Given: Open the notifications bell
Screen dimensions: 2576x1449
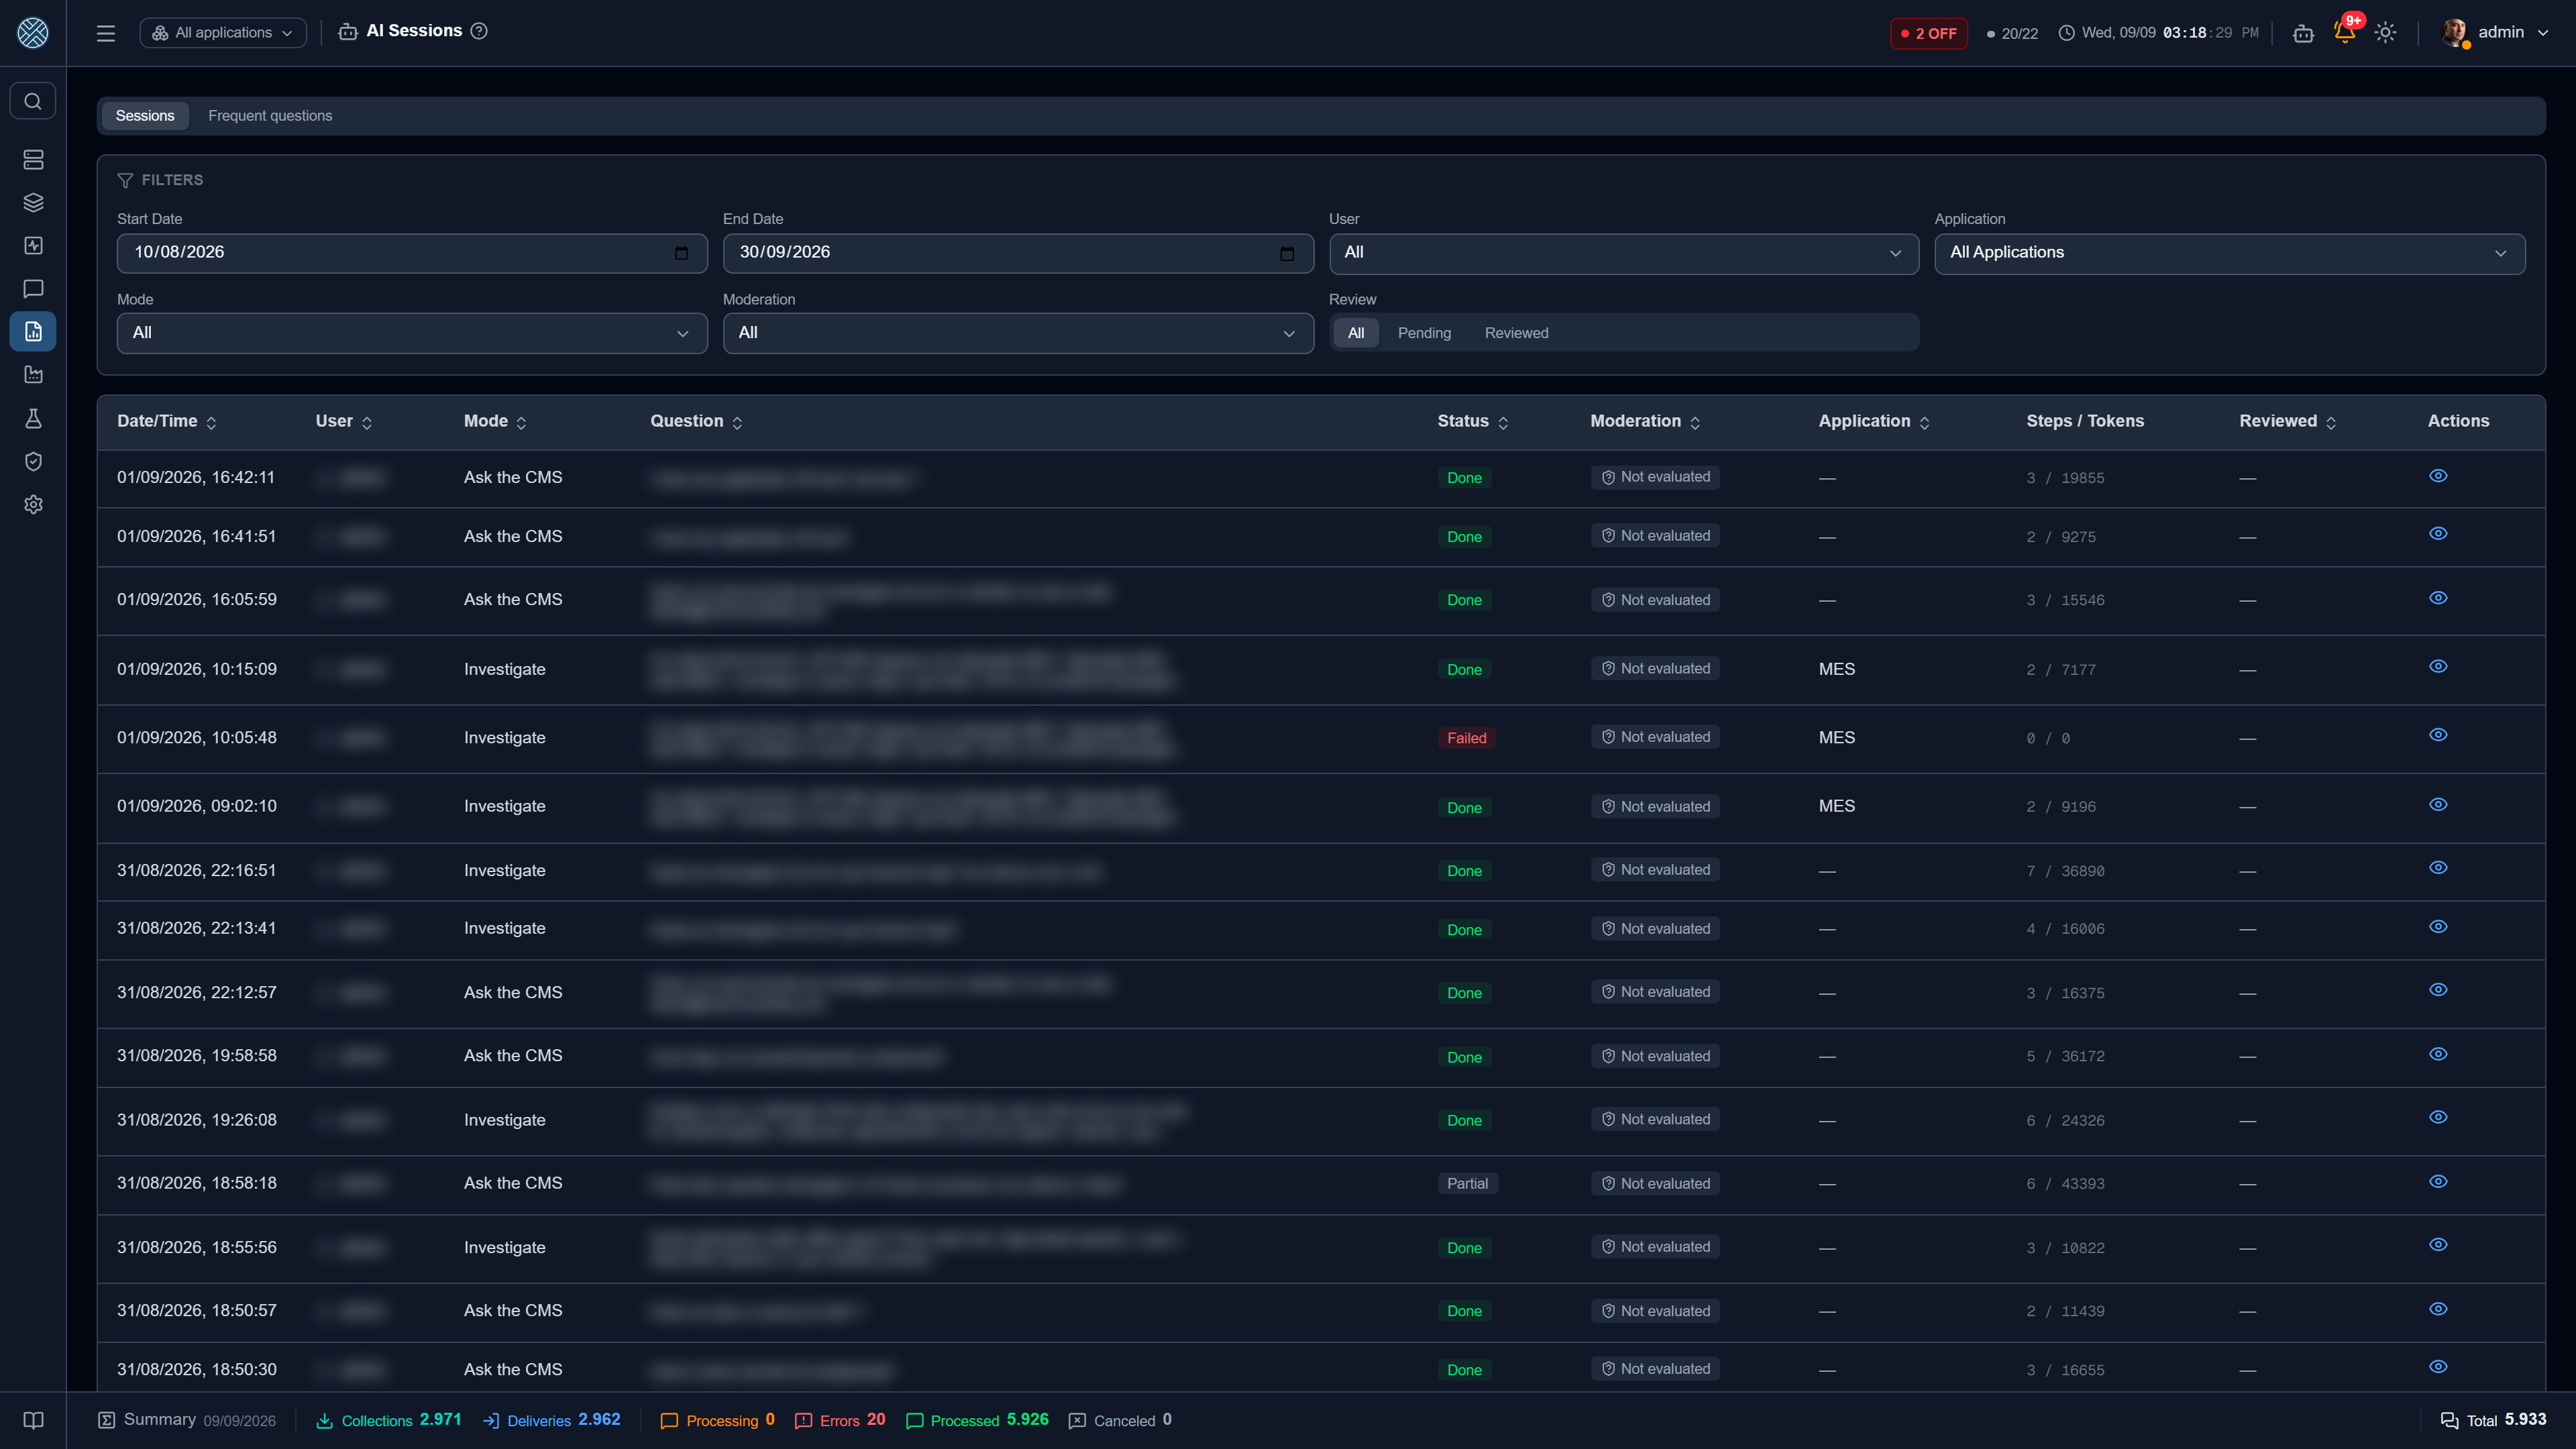Looking at the screenshot, I should coord(2344,32).
